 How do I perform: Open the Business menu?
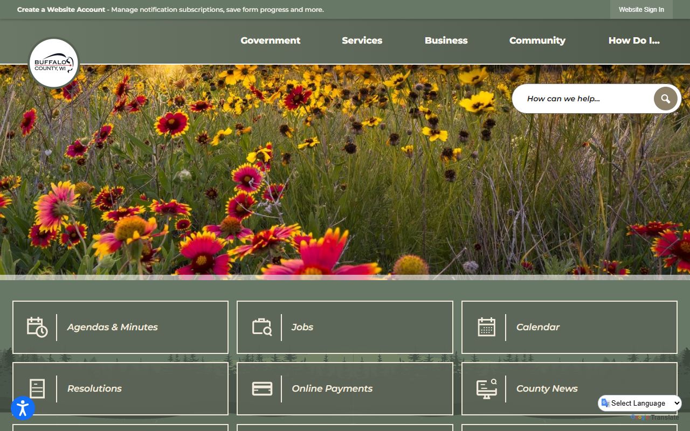click(446, 40)
